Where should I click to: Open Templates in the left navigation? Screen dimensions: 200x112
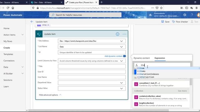click(8, 54)
